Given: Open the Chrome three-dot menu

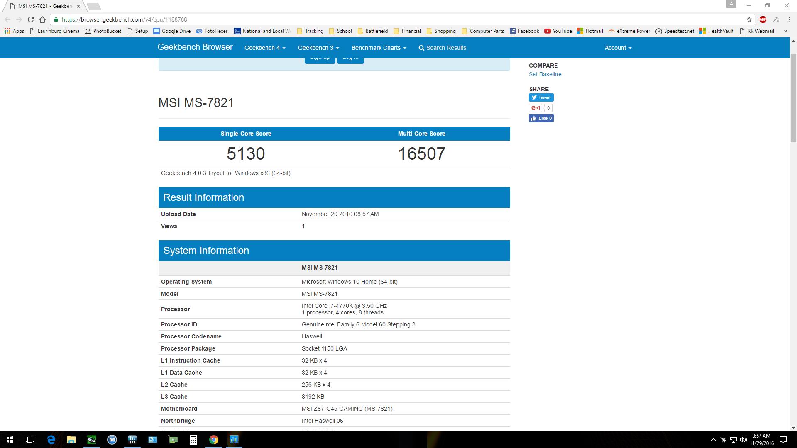Looking at the screenshot, I should [x=790, y=19].
